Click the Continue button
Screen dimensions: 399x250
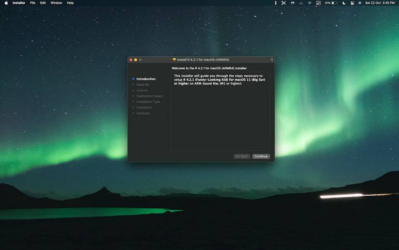point(261,156)
